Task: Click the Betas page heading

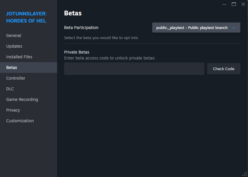Action: coord(73,13)
